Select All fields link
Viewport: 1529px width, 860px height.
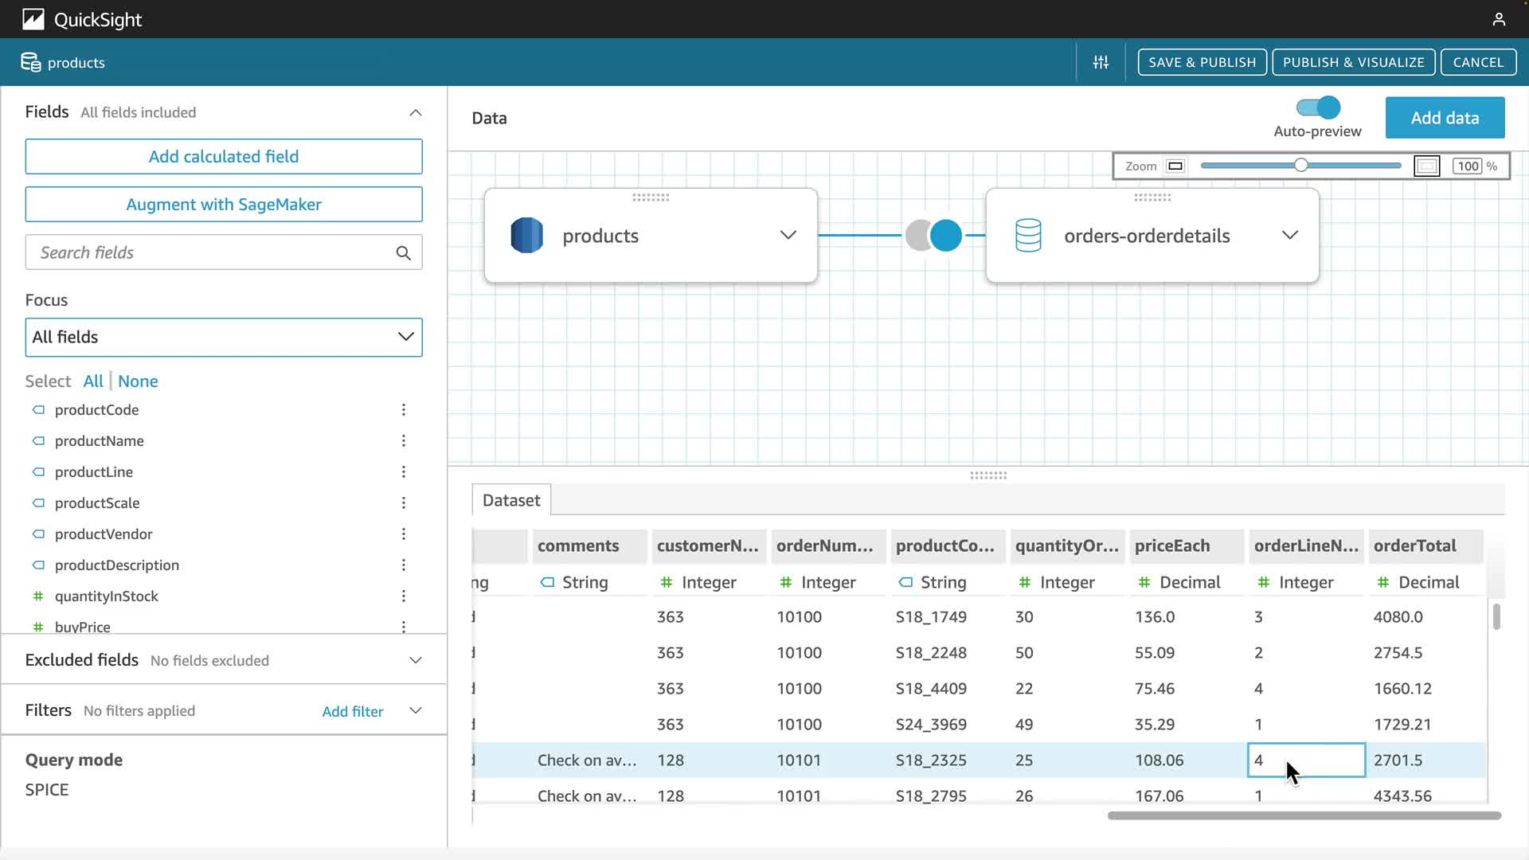coord(93,381)
